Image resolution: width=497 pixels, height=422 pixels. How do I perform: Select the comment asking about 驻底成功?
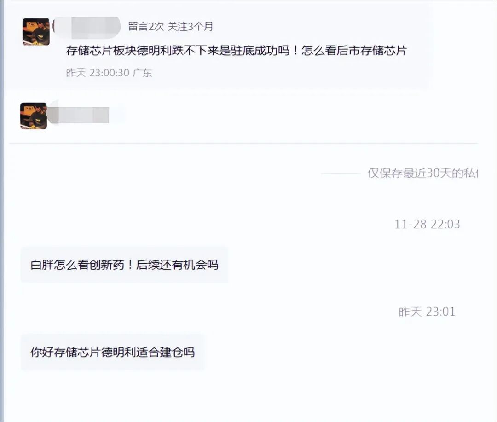(237, 51)
